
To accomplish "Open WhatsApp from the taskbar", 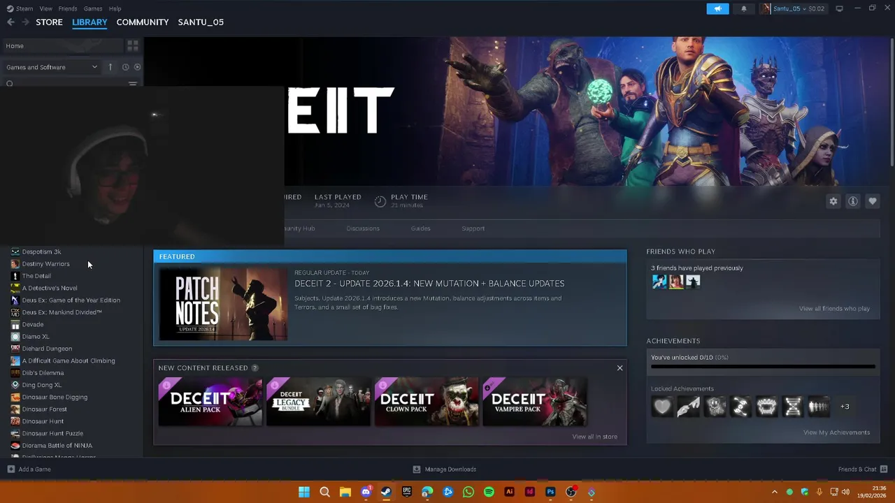I will click(x=468, y=492).
